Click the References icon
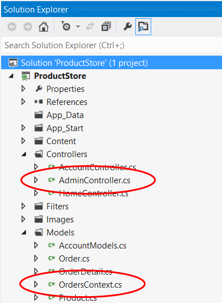Screen dimensions: 222x303 (39, 102)
